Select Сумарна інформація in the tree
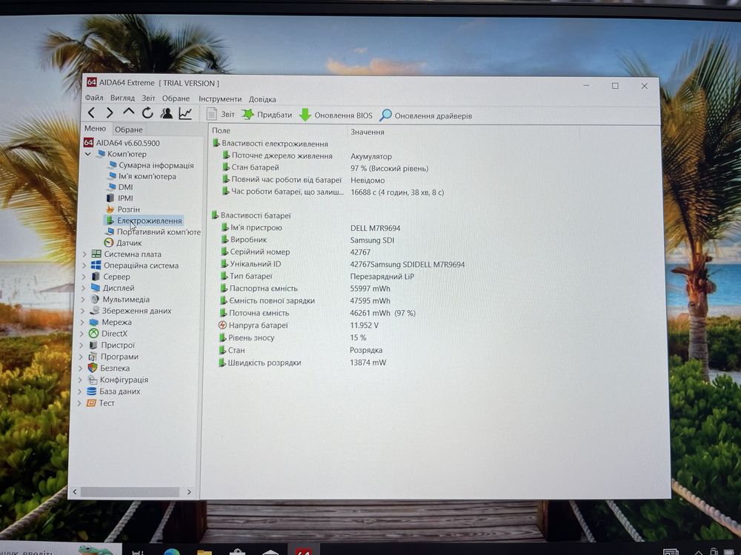Screen dimensions: 741x555 coord(150,165)
